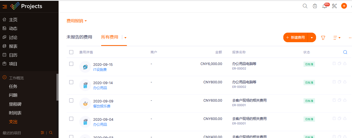352x138 pixels.
Task: Switch to 未报告的费用 tab
Action: pos(79,37)
